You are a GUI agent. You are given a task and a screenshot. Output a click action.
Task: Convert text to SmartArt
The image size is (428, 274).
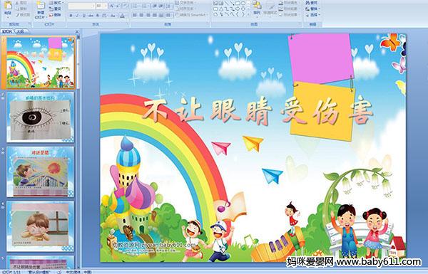click(x=191, y=15)
